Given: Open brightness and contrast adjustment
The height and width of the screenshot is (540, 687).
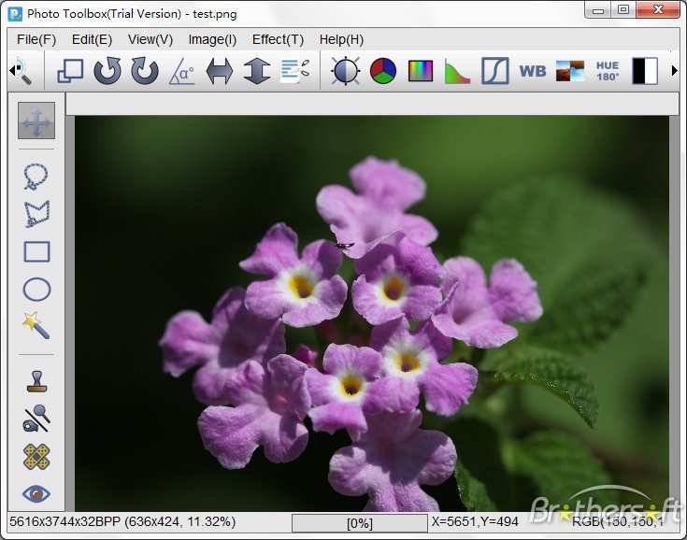Looking at the screenshot, I should pyautogui.click(x=346, y=70).
